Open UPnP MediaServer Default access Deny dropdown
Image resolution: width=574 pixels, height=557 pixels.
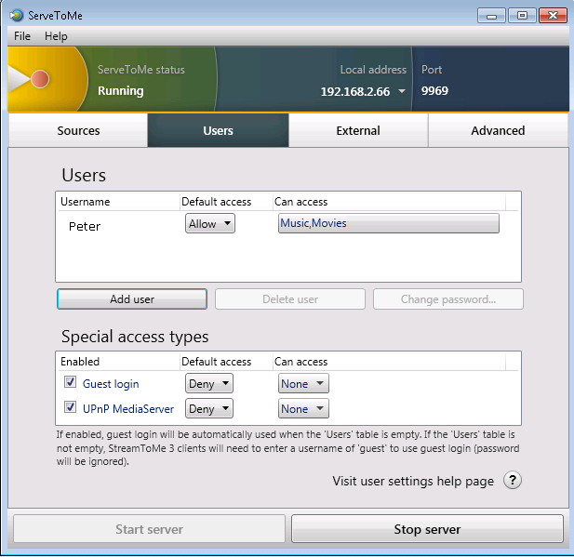pos(209,408)
